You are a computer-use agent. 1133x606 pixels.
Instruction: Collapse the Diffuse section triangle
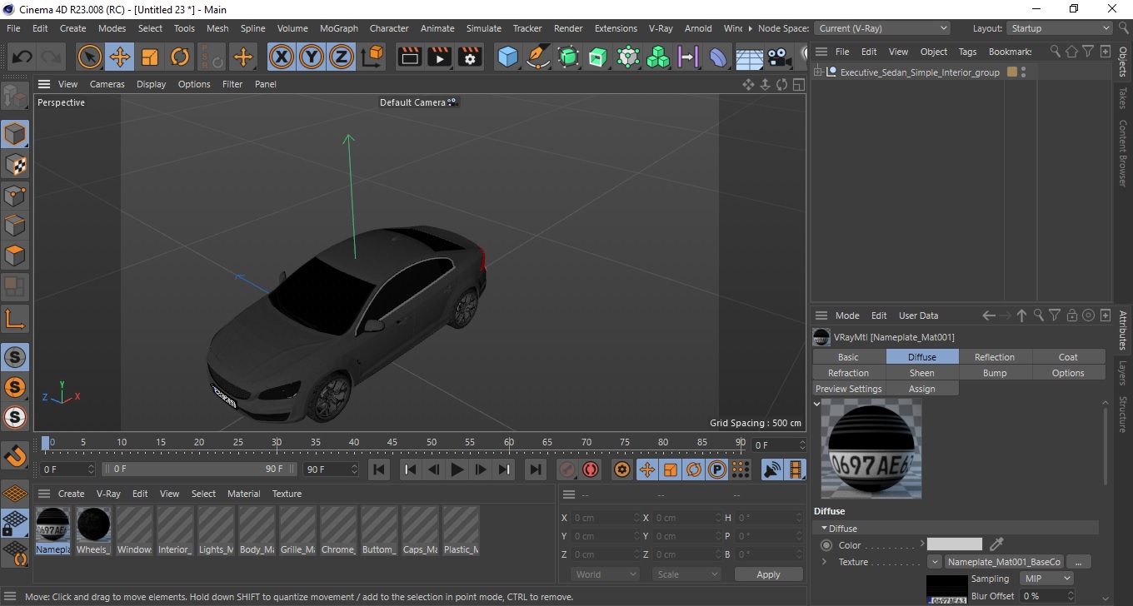click(x=825, y=529)
